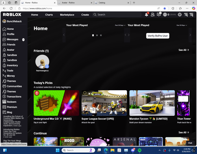The width and height of the screenshot is (197, 154).
Task: Open friend fearmongerzz avatar
Action: tap(42, 62)
